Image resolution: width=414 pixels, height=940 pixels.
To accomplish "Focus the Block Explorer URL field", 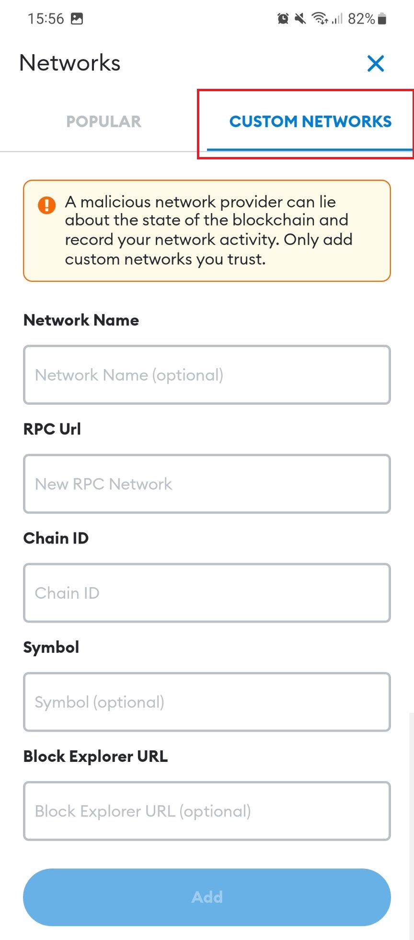I will tap(207, 811).
